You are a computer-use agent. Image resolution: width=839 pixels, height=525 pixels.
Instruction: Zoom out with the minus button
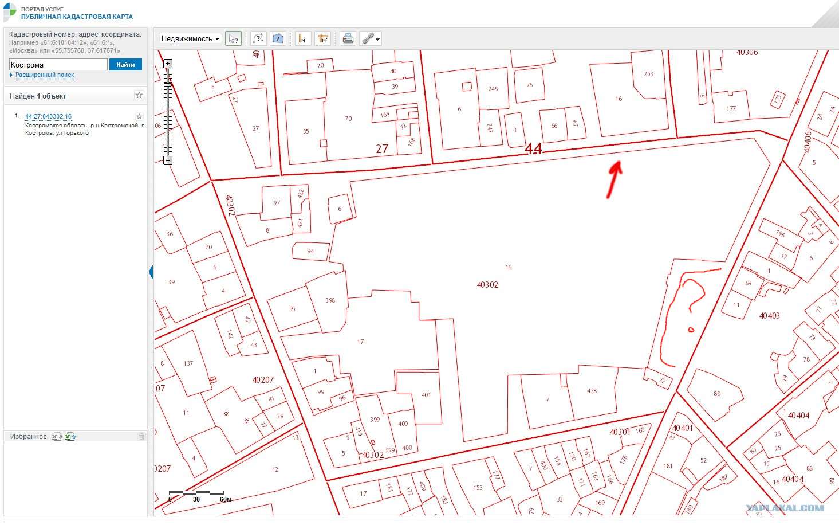[168, 160]
